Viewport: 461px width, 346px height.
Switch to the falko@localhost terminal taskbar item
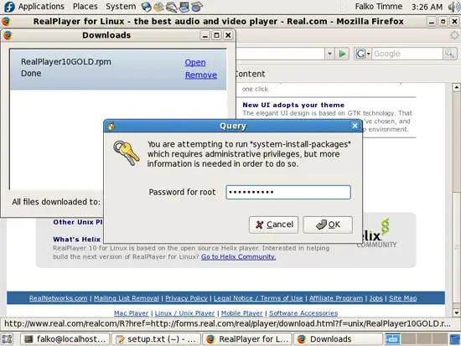pyautogui.click(x=65, y=339)
